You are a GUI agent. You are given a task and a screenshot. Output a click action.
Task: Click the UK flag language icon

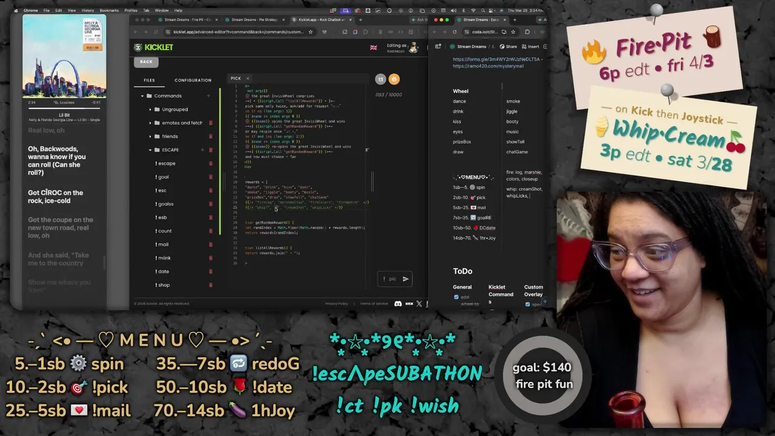[x=373, y=47]
